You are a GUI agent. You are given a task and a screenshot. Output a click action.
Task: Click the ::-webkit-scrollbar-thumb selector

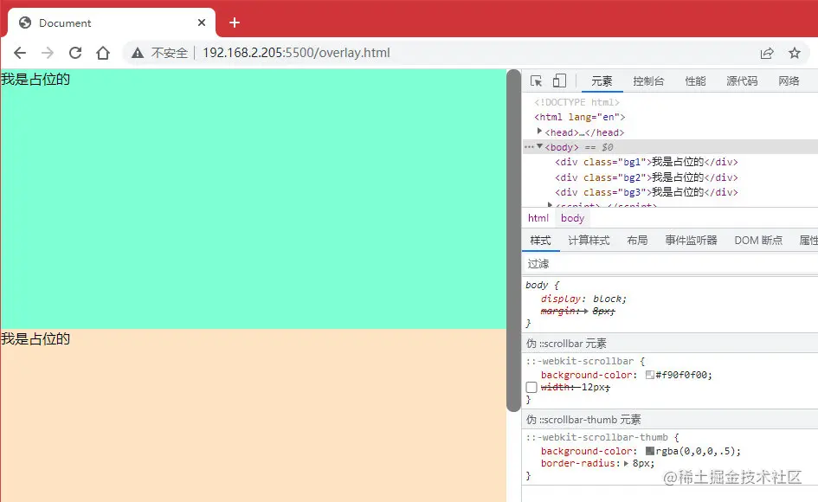coord(596,437)
